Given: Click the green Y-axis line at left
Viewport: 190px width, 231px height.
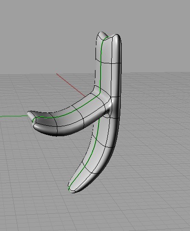Looking at the screenshot, I should (14, 116).
